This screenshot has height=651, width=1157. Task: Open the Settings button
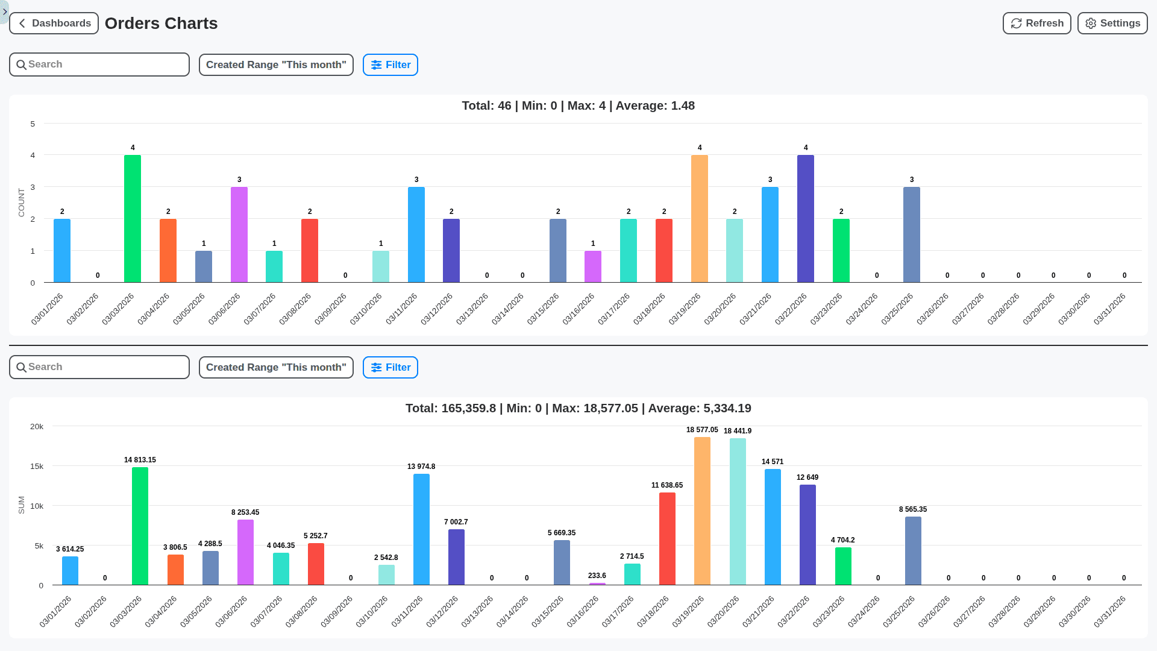[x=1112, y=23]
